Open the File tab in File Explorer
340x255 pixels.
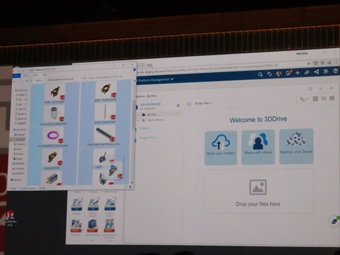[x=16, y=76]
